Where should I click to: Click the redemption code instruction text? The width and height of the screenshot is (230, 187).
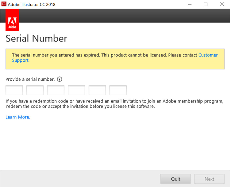115,104
